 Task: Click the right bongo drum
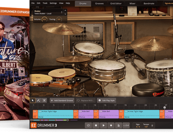tap(62, 73)
